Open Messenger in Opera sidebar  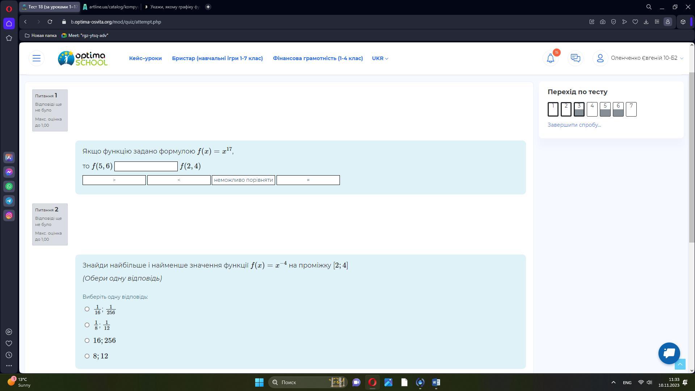pyautogui.click(x=9, y=172)
